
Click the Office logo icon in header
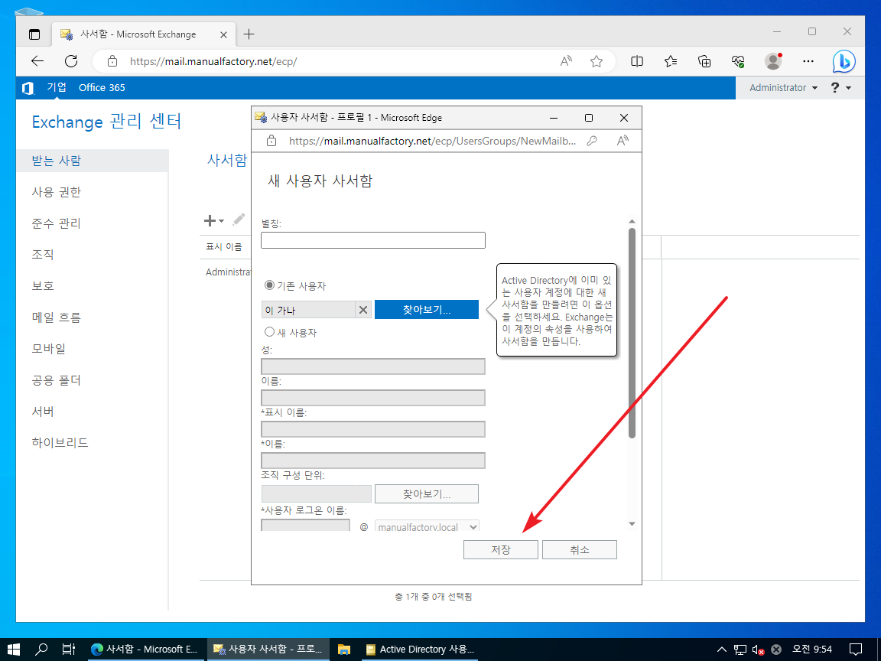click(x=28, y=88)
